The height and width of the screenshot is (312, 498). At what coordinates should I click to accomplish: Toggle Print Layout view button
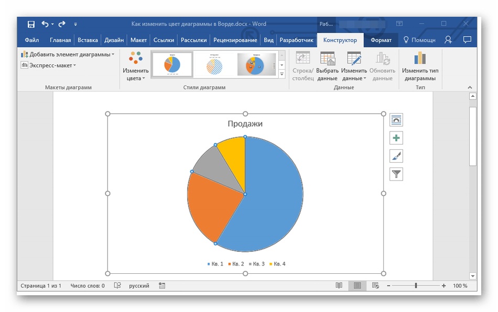tap(357, 286)
